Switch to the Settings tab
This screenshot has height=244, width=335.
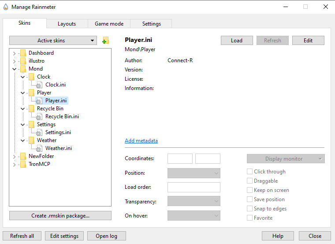coord(152,24)
